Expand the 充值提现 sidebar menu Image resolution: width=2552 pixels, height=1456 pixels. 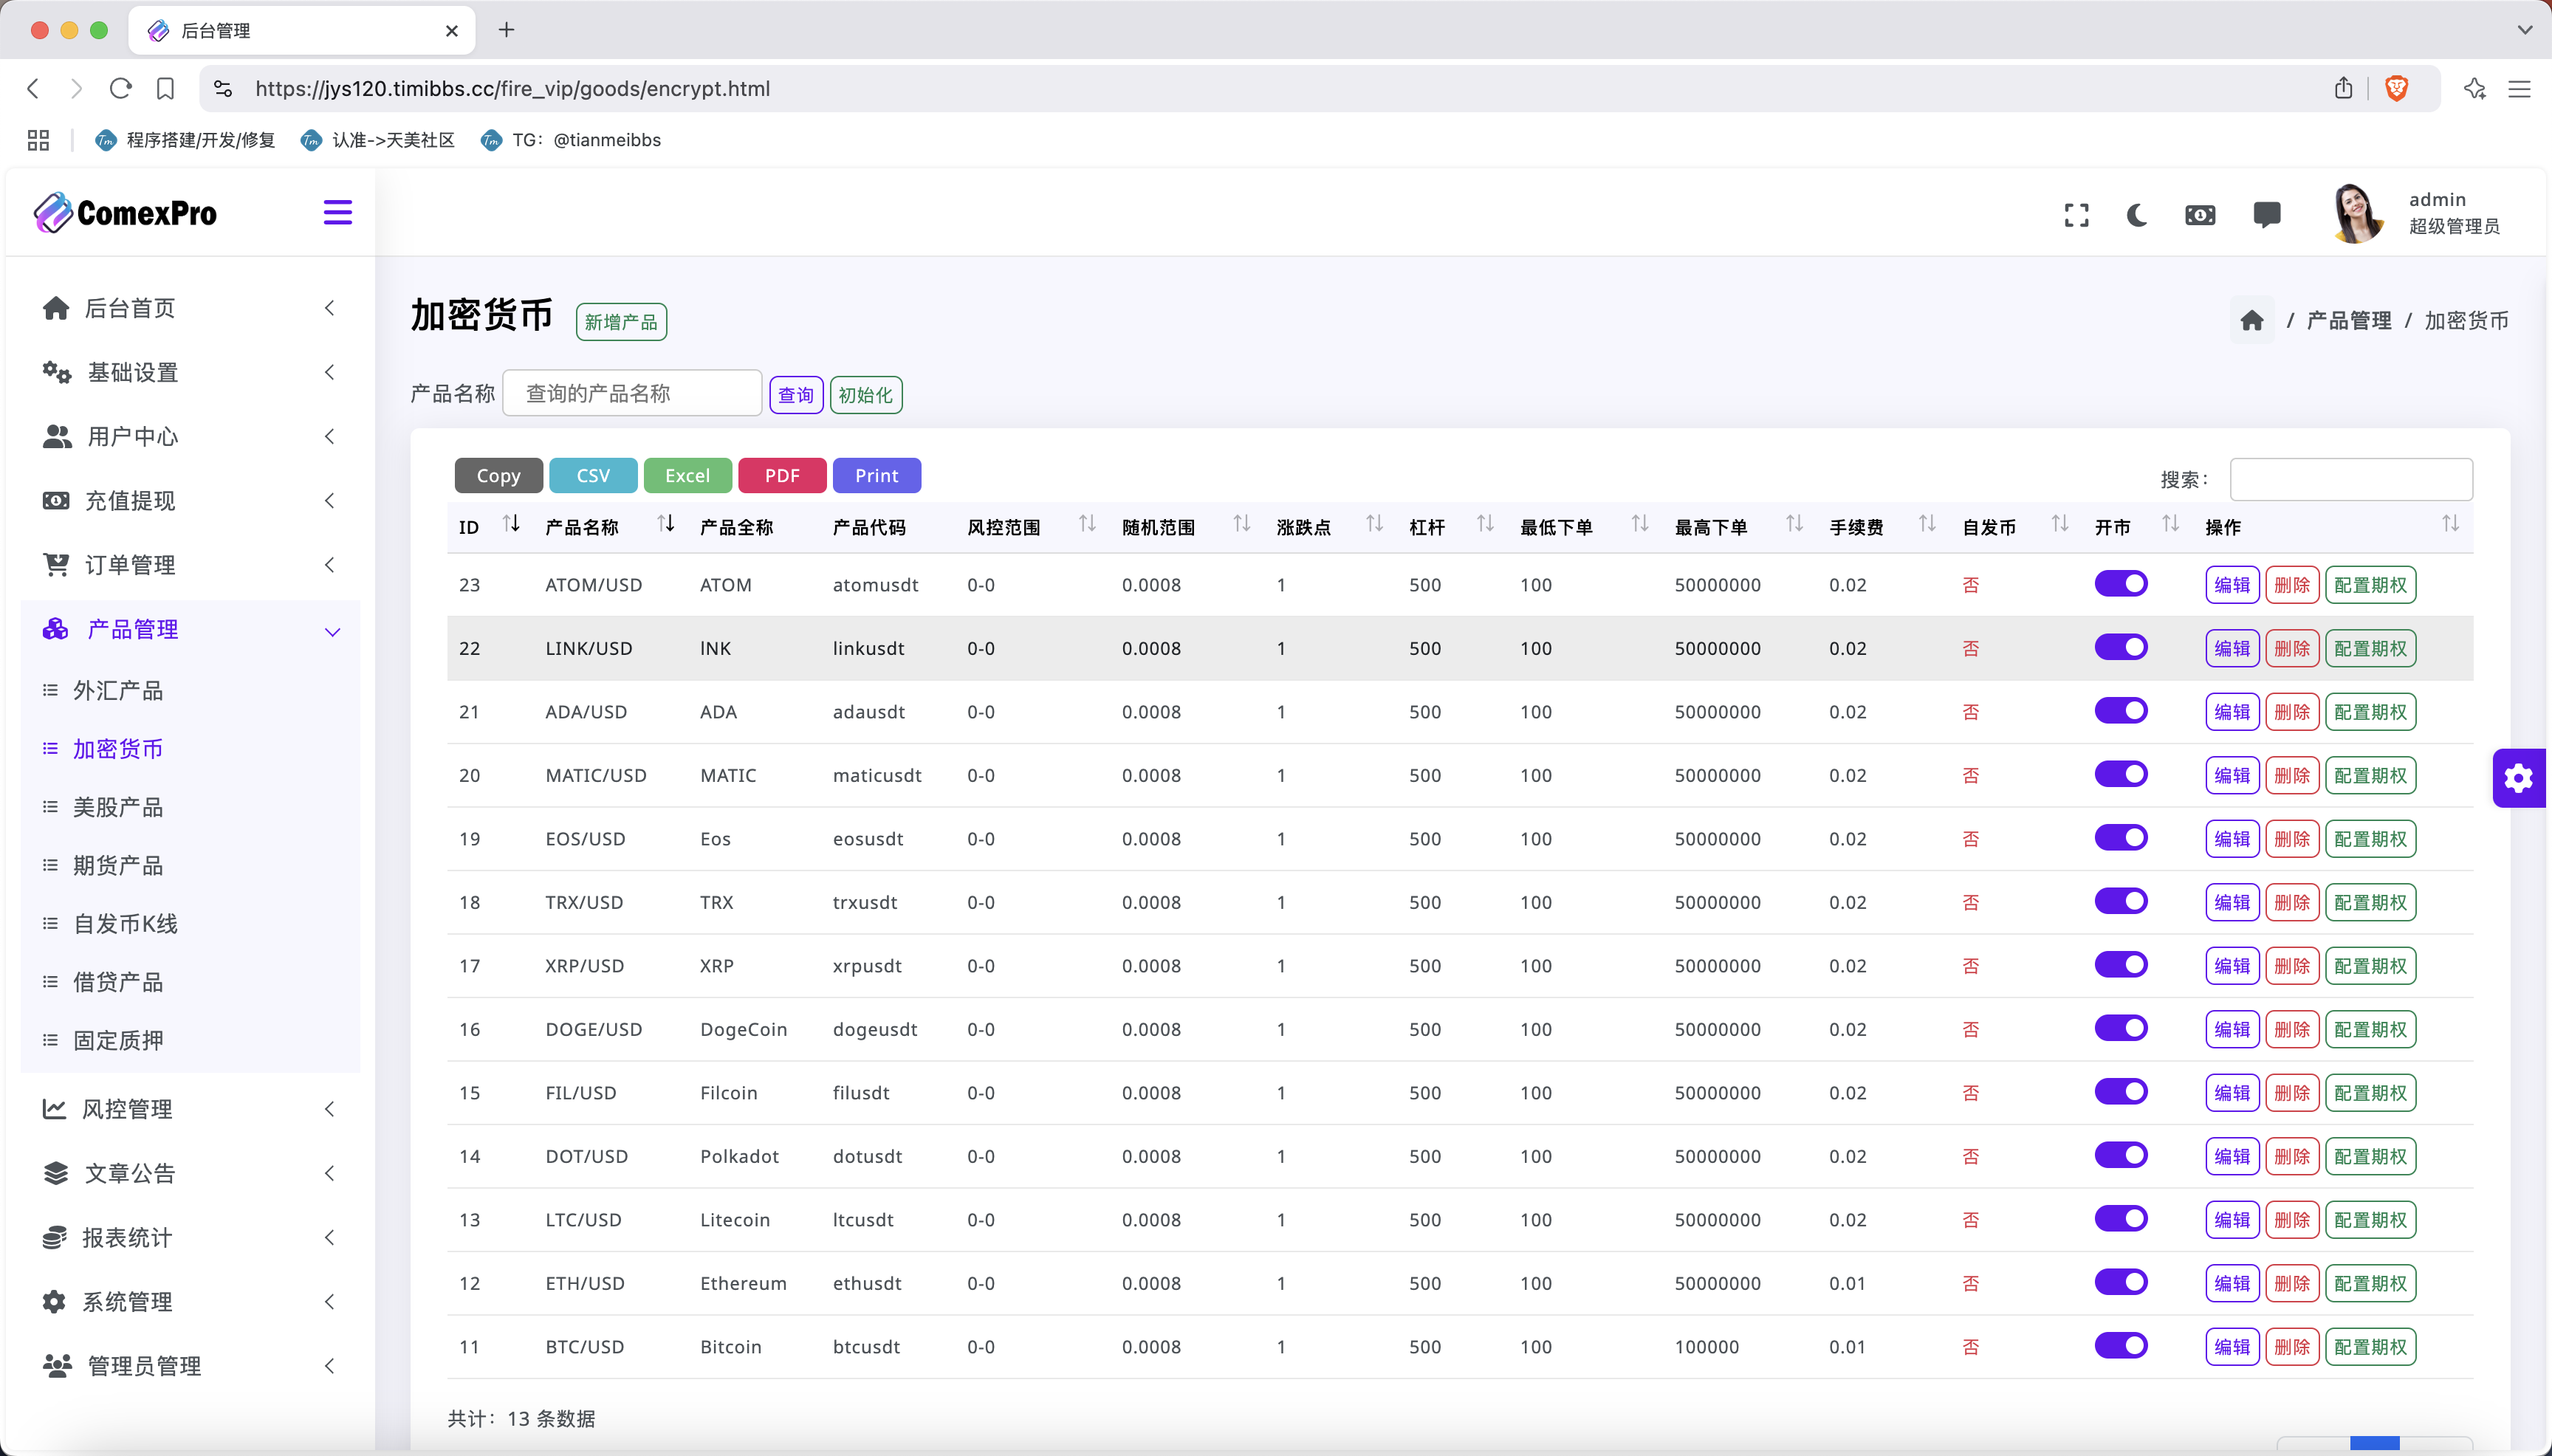pos(190,500)
